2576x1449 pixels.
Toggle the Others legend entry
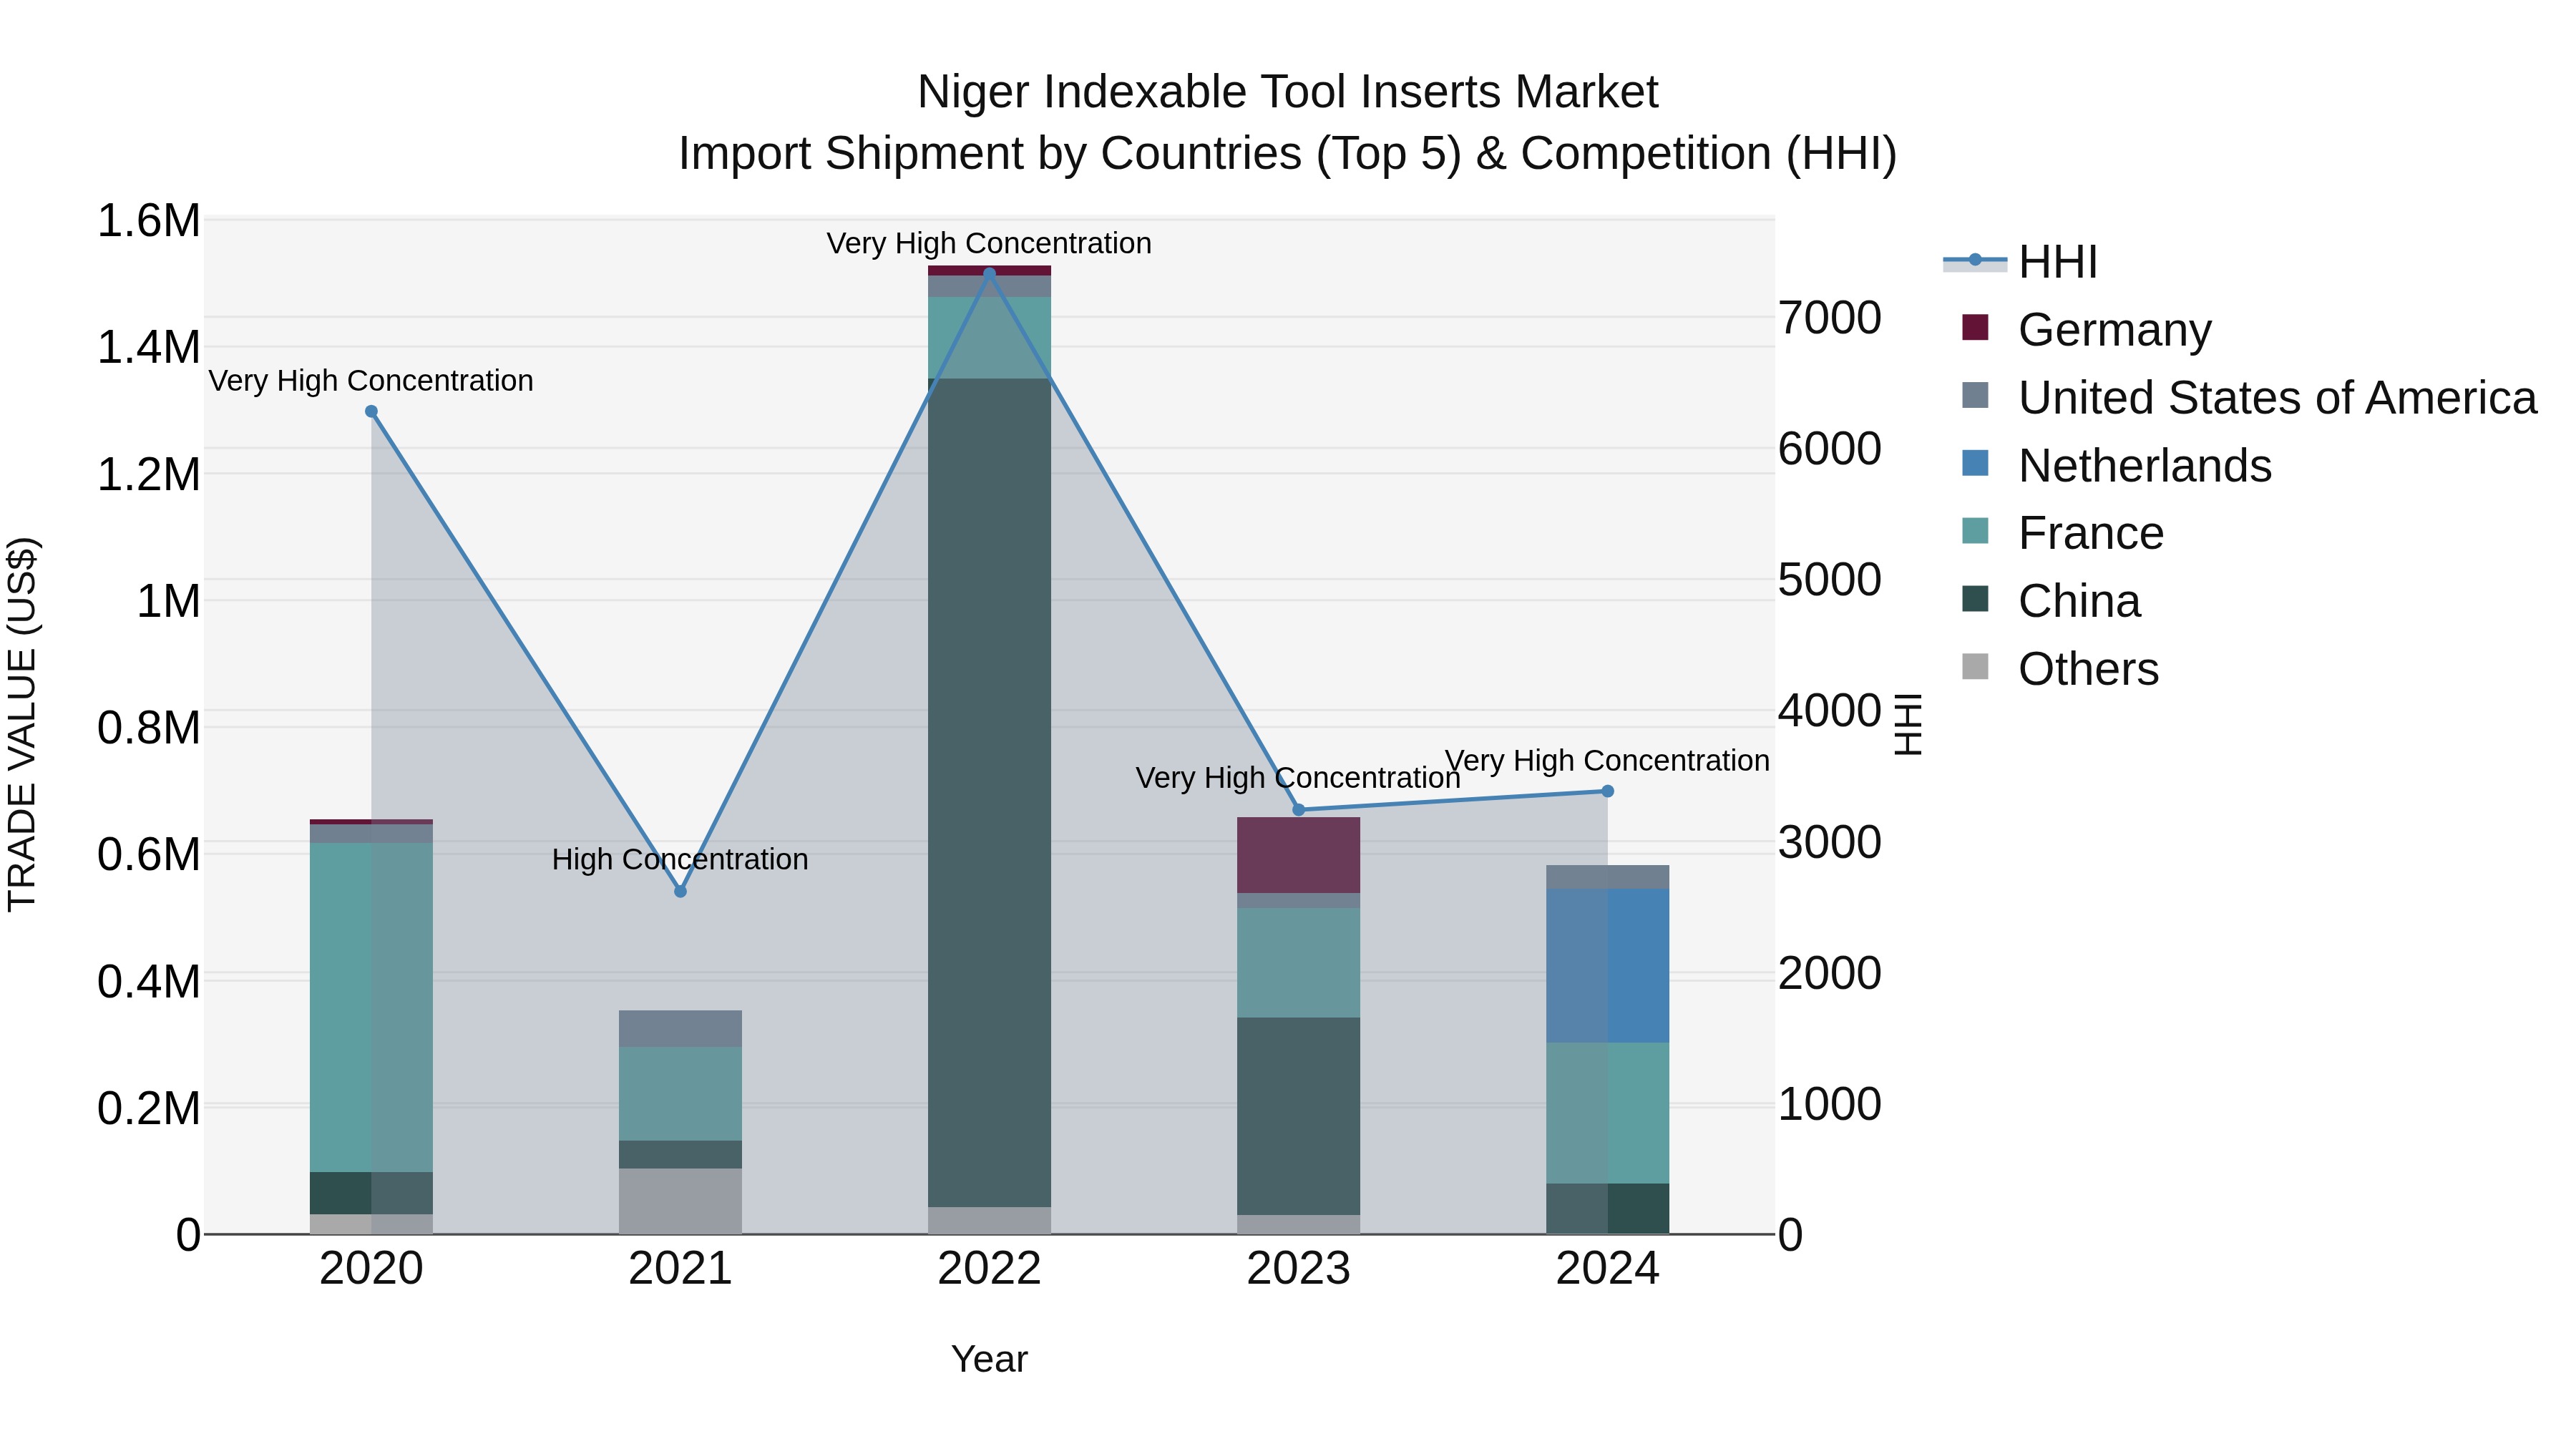point(2060,668)
